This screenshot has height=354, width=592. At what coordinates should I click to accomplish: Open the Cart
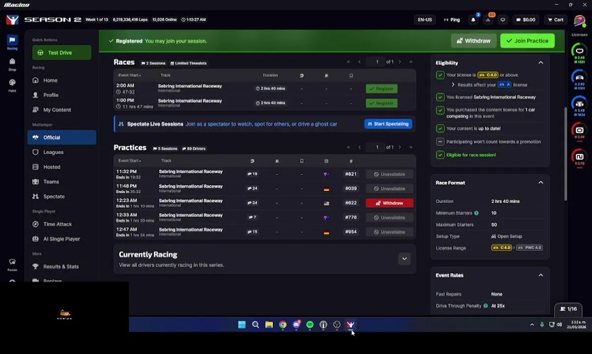(x=556, y=20)
